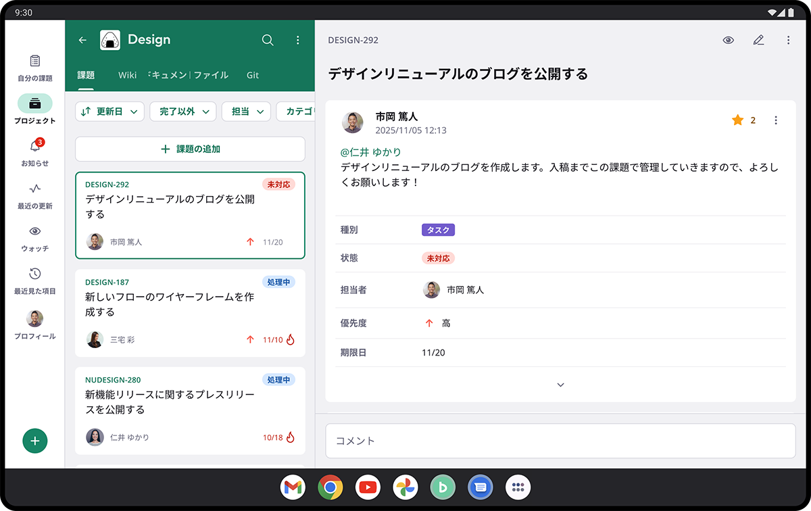Open the kebab menu on the issue header
The height and width of the screenshot is (511, 811).
click(x=788, y=40)
